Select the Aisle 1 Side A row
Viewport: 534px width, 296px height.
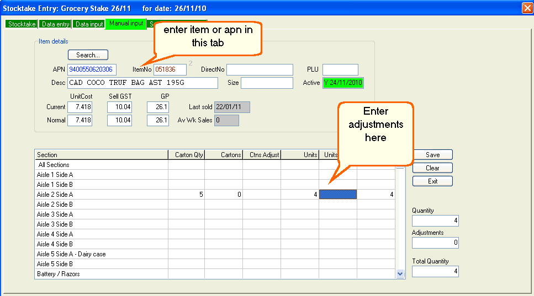coord(215,175)
